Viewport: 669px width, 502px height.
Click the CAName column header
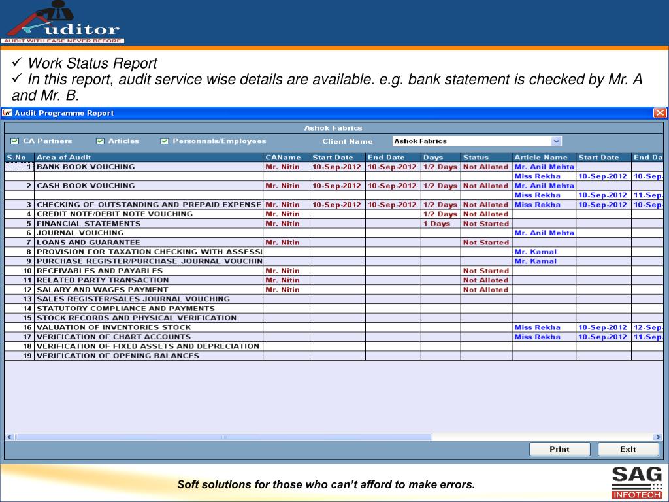coord(286,158)
